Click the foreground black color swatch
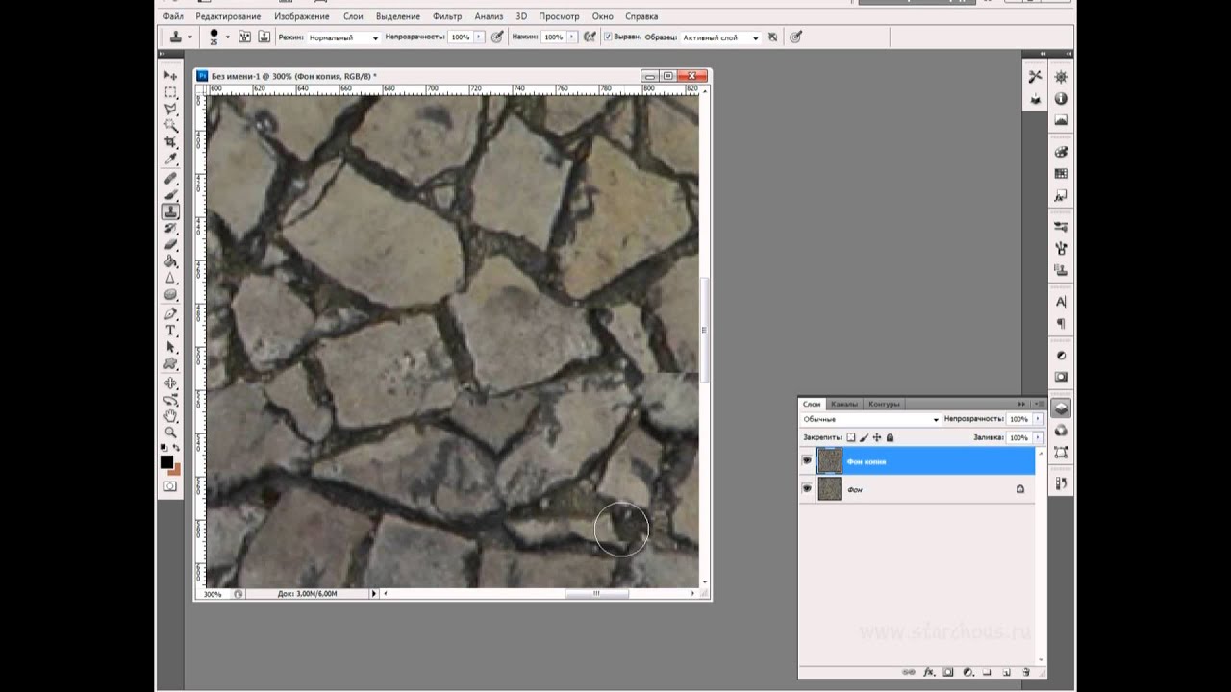The width and height of the screenshot is (1231, 692). coord(166,462)
